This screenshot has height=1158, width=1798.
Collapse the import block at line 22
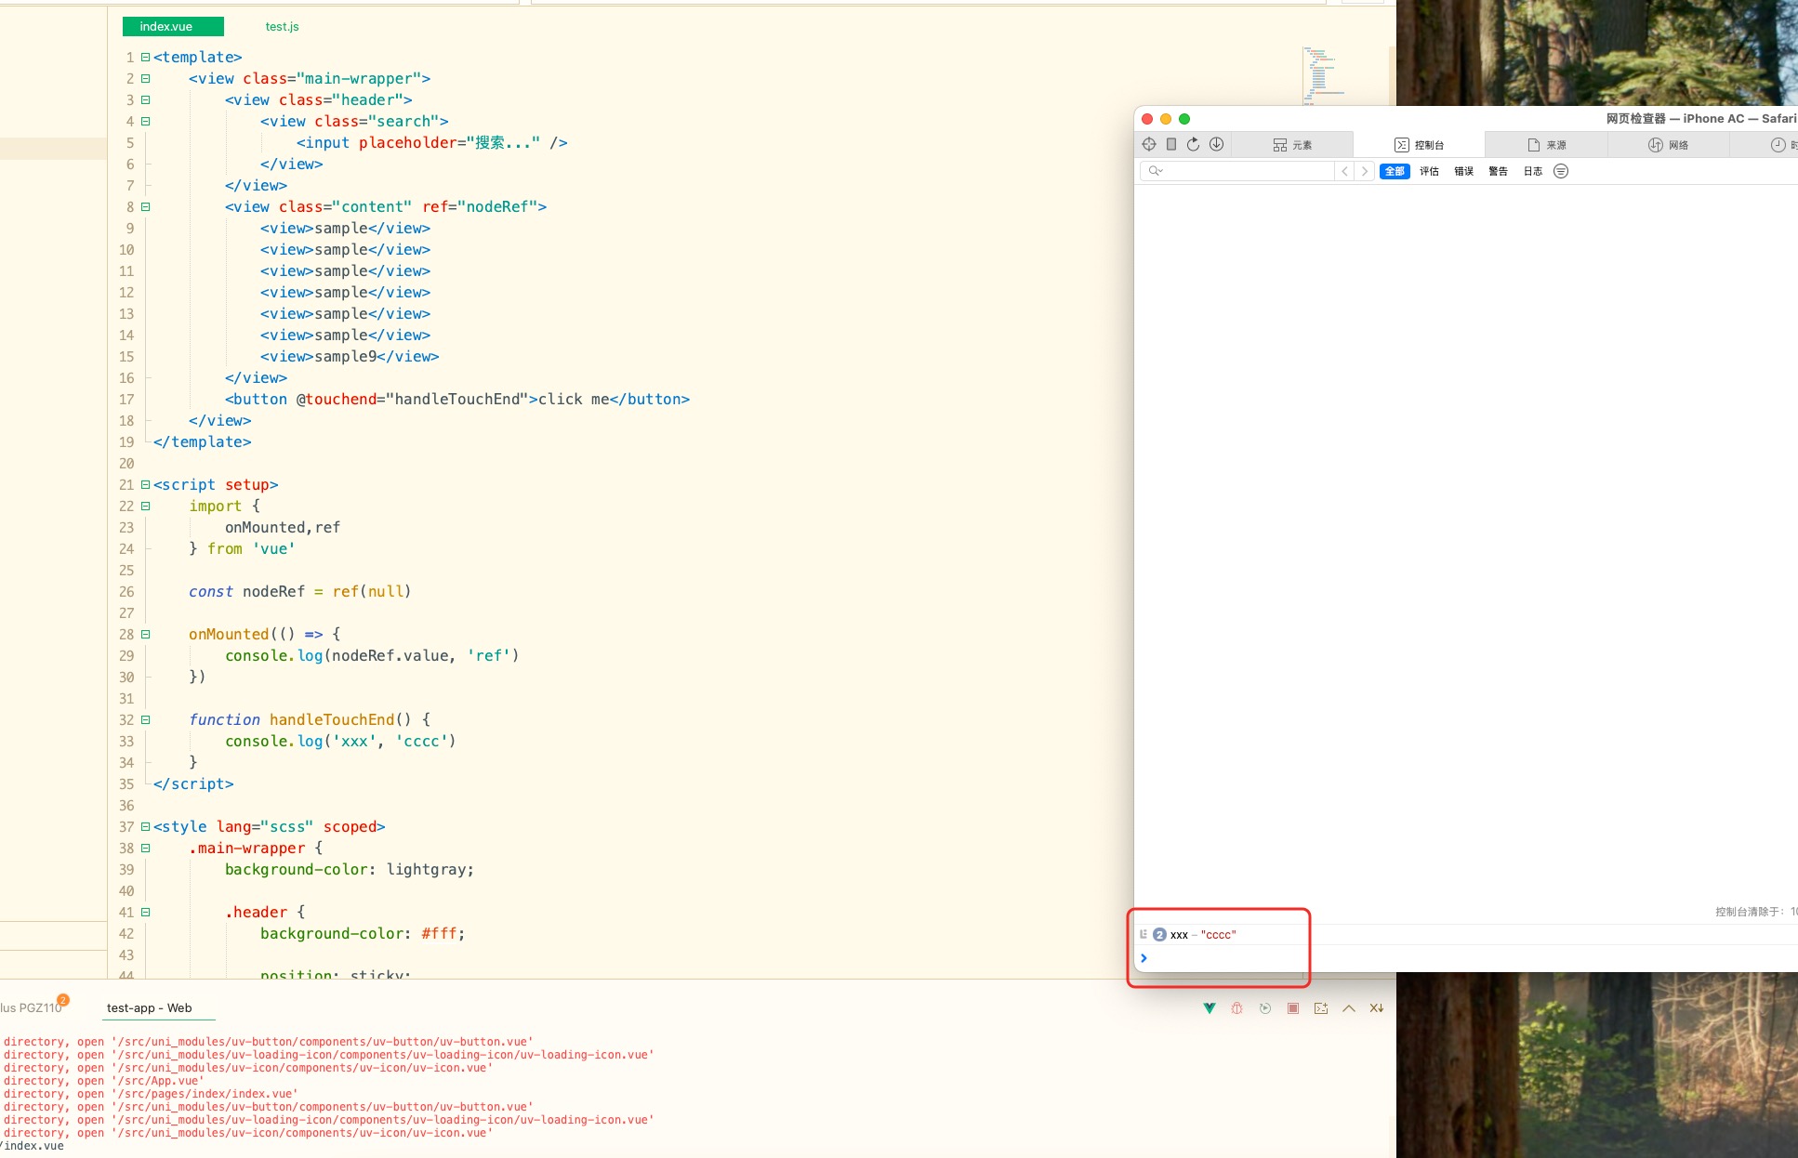pos(145,507)
